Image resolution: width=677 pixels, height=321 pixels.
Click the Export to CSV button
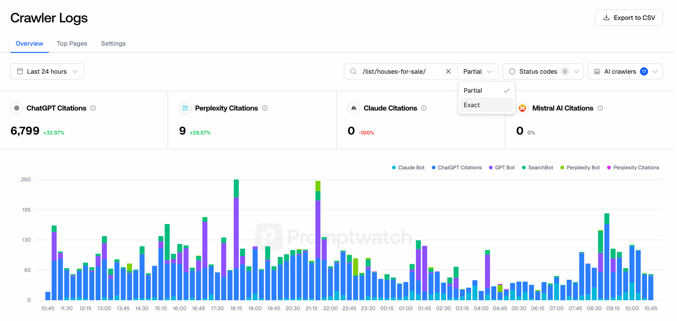pos(629,17)
